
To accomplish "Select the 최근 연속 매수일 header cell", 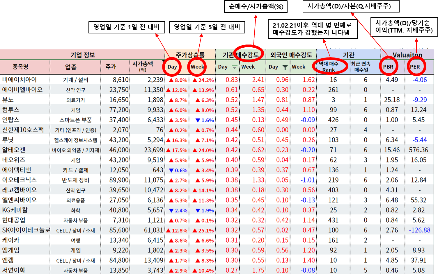I will point(361,67).
